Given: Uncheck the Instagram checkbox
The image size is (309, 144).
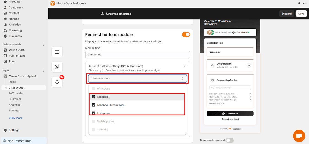Looking at the screenshot, I should (94, 113).
